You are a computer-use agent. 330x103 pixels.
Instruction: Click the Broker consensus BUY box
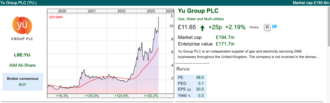[23, 82]
